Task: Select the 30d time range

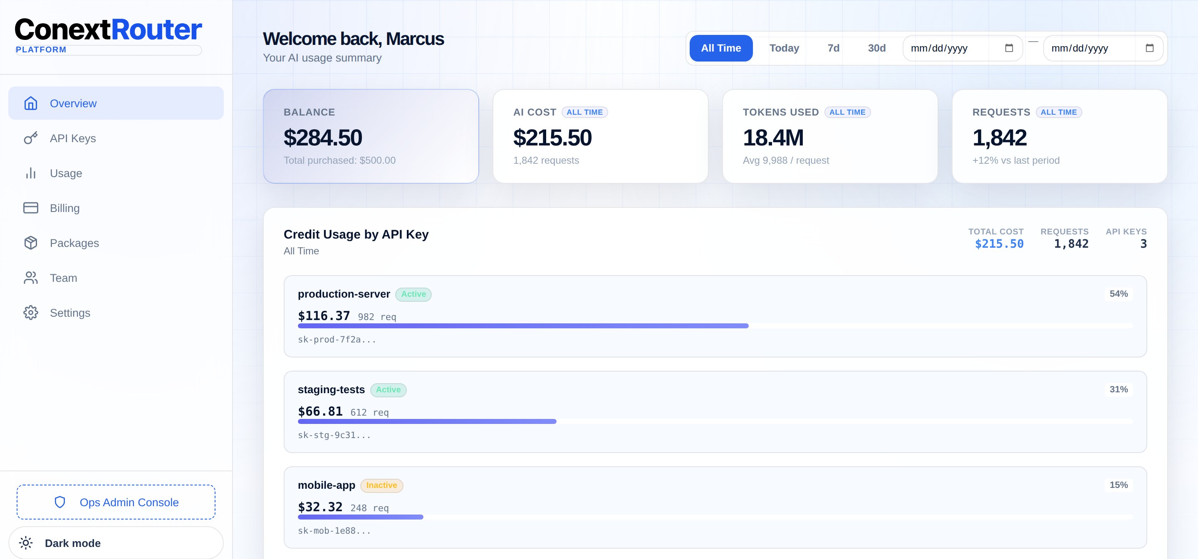Action: point(876,48)
